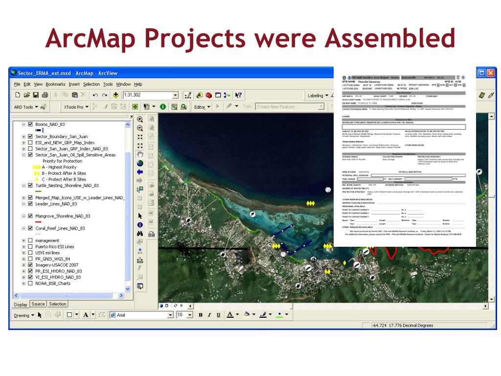Click the Add Data icon

click(x=115, y=95)
